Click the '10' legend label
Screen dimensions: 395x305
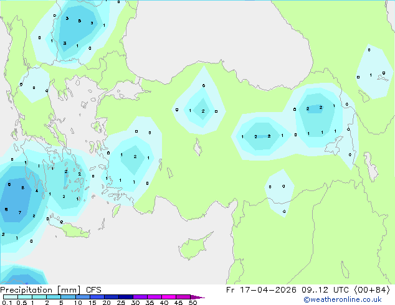(78, 303)
